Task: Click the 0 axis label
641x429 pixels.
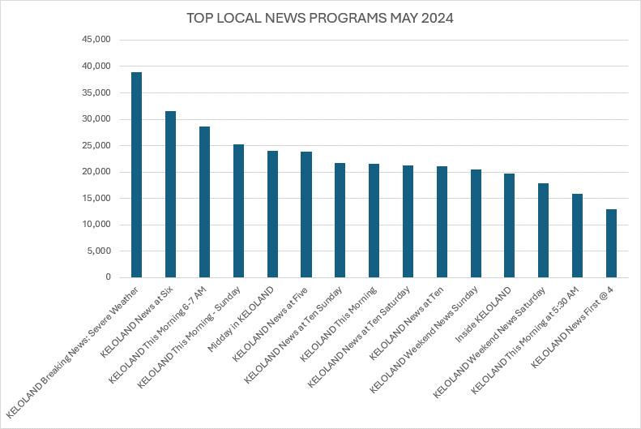Action: pyautogui.click(x=109, y=277)
